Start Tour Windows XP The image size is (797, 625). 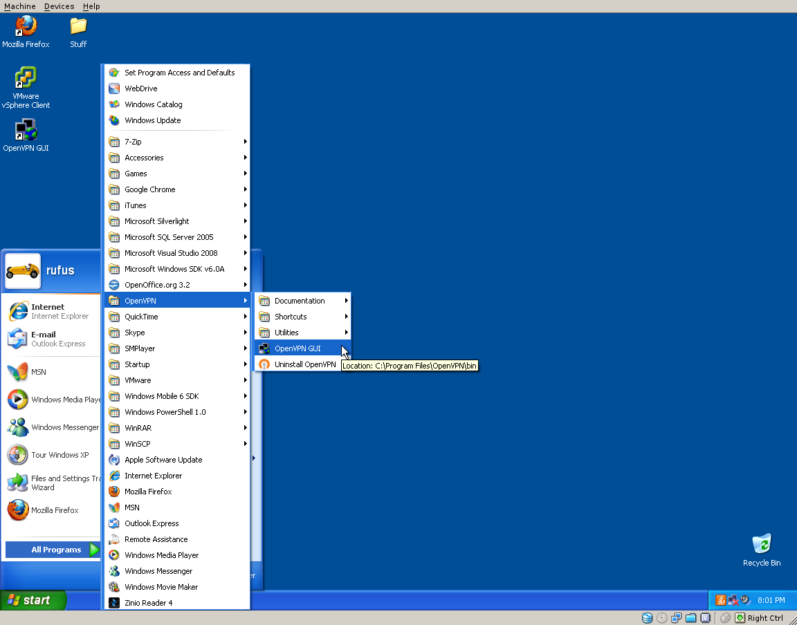point(52,455)
